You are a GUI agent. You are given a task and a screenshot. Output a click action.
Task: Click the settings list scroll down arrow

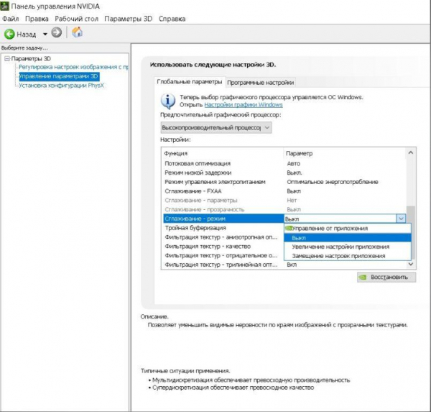411,264
